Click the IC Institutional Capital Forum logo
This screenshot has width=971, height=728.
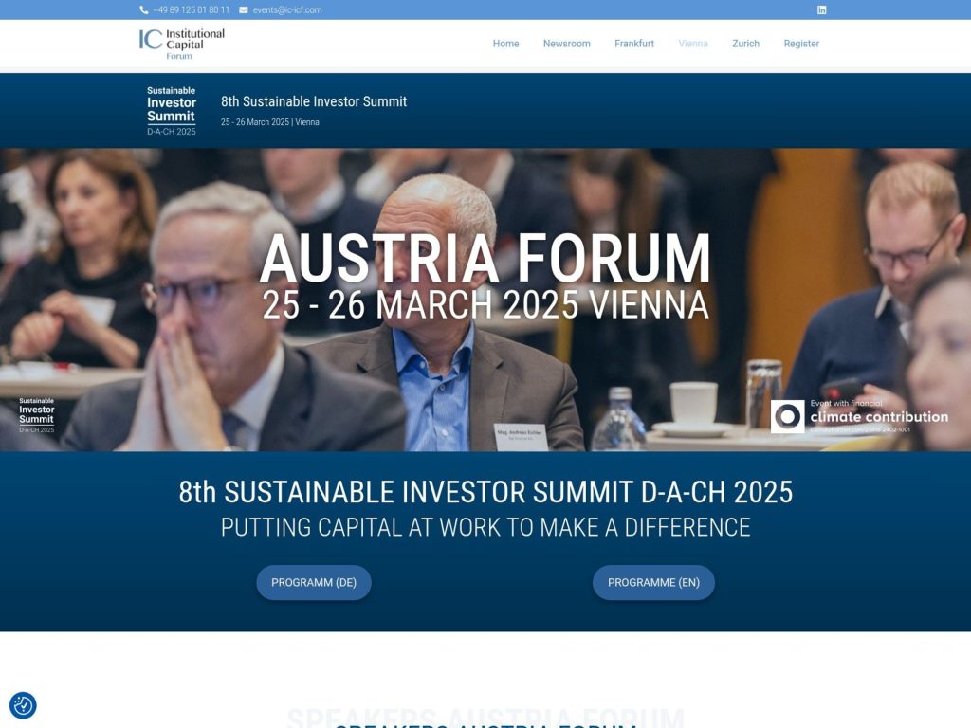[181, 45]
